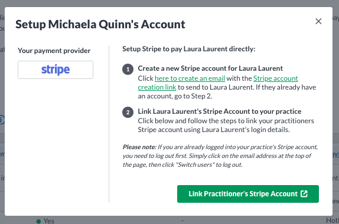Click the step 1 number circle icon
Screen dimensions: 339x224
pyautogui.click(x=128, y=70)
